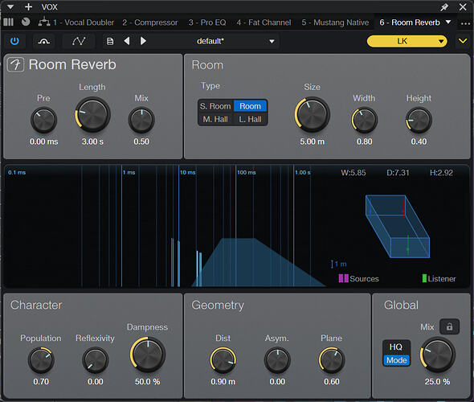Click the sidechain icon next to power

44,41
